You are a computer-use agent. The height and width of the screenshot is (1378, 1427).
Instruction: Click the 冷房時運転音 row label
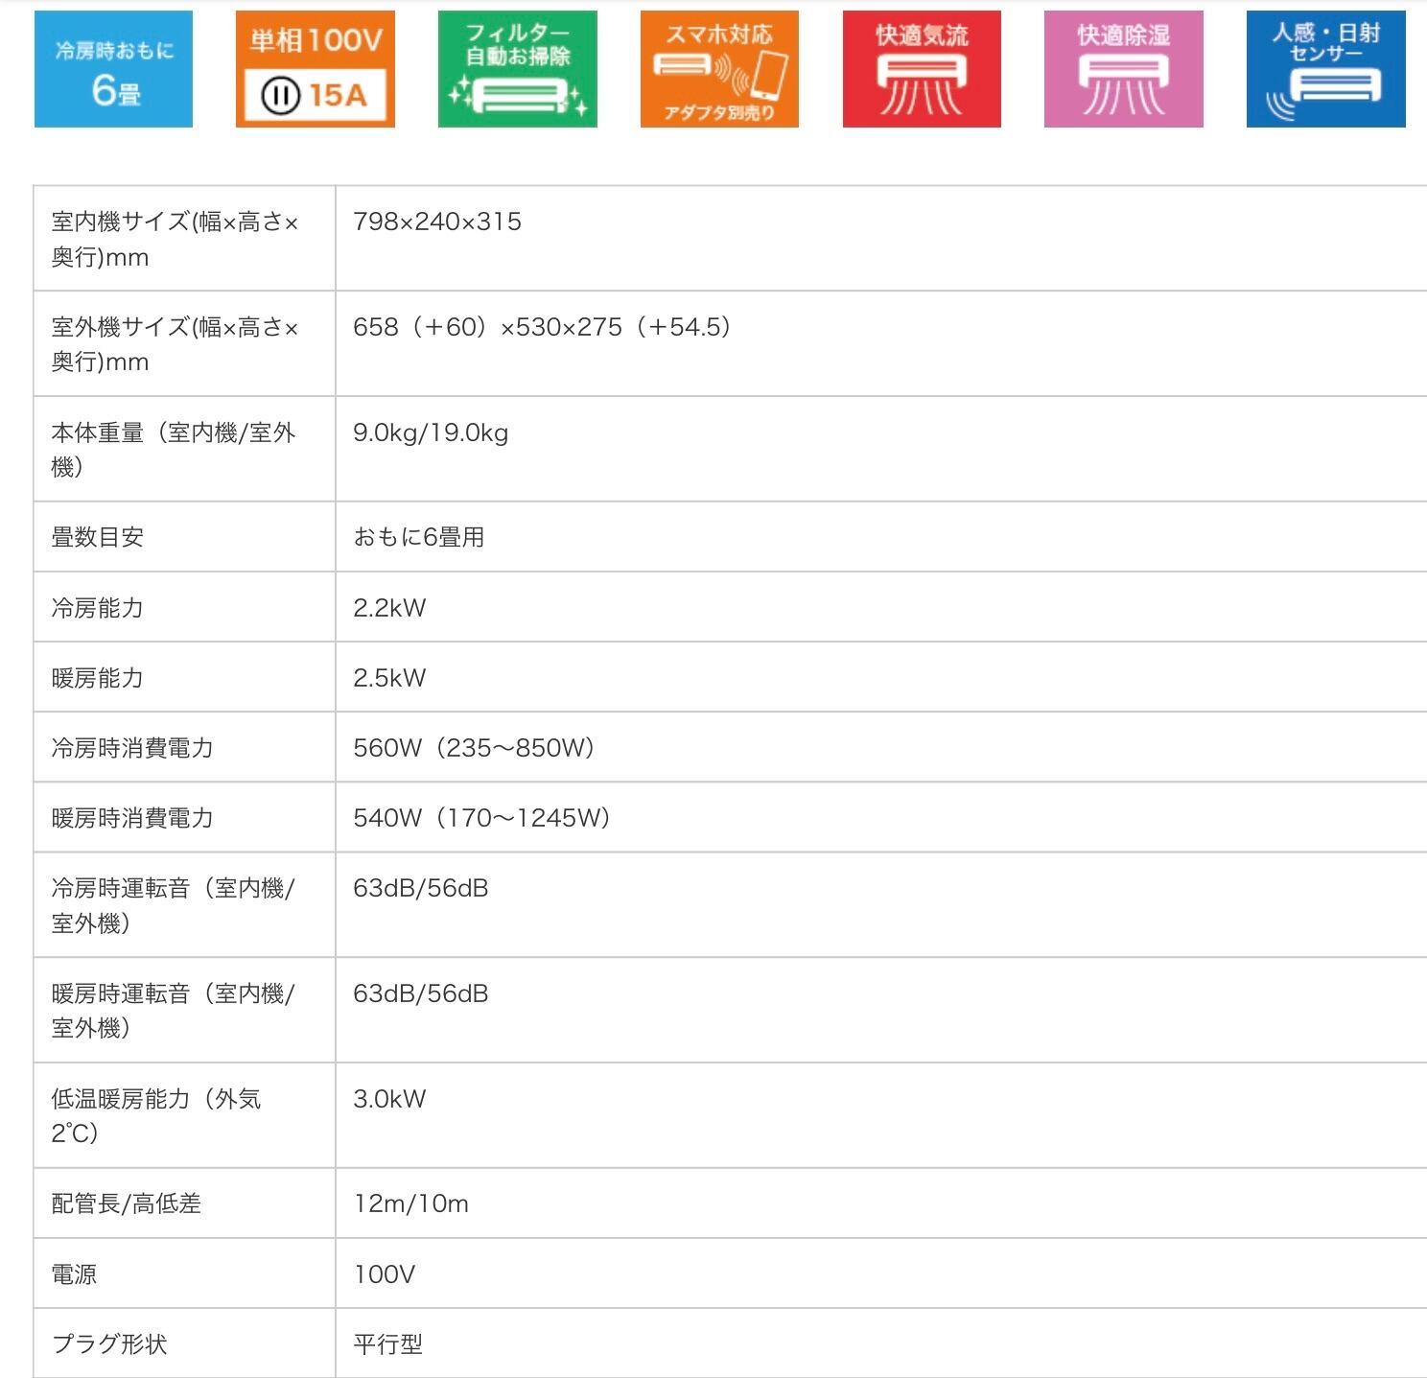point(173,905)
